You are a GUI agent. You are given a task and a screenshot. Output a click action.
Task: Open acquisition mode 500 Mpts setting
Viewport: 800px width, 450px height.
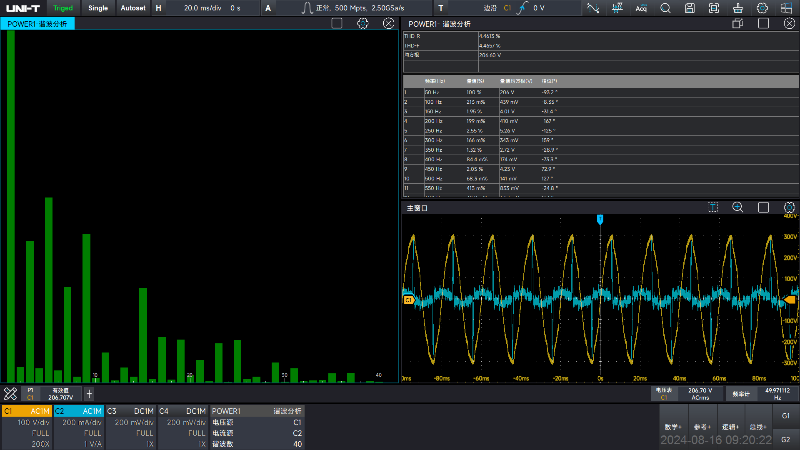(354, 8)
